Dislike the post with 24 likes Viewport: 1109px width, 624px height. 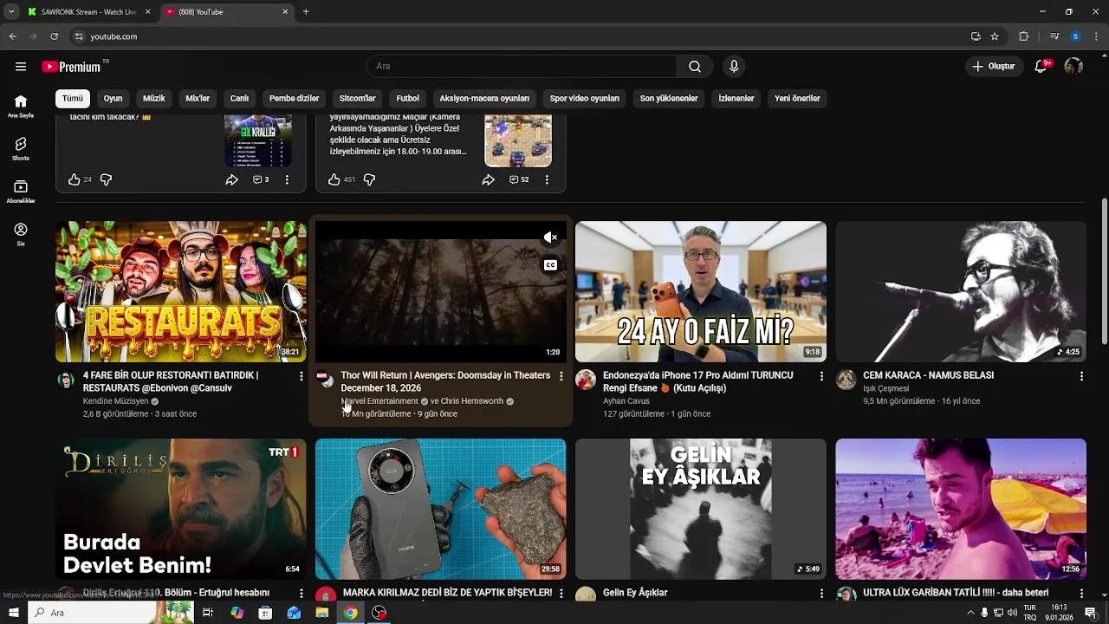pyautogui.click(x=106, y=179)
